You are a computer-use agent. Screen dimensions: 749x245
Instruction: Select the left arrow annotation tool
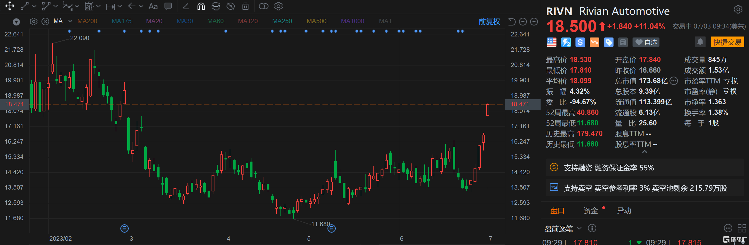click(132, 6)
